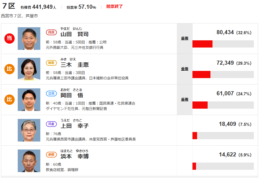Select candidate name 岡田 悟
259x178 pixels.
click(x=72, y=95)
